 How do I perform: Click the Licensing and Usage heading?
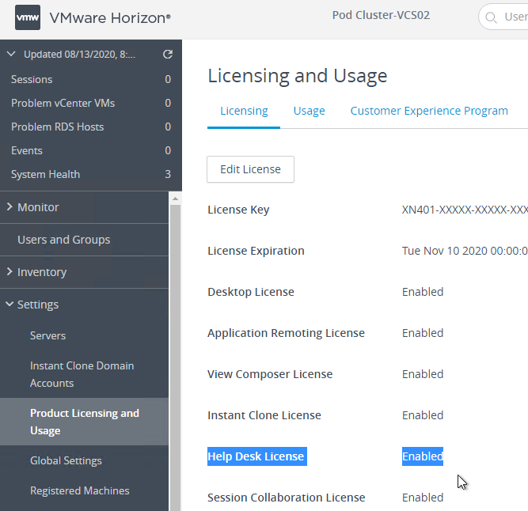tap(298, 76)
